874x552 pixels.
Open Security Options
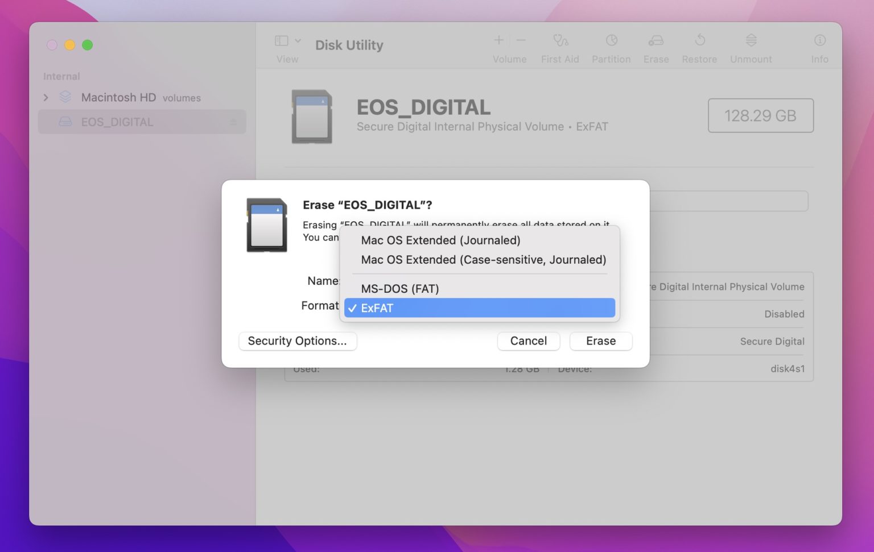(x=298, y=341)
